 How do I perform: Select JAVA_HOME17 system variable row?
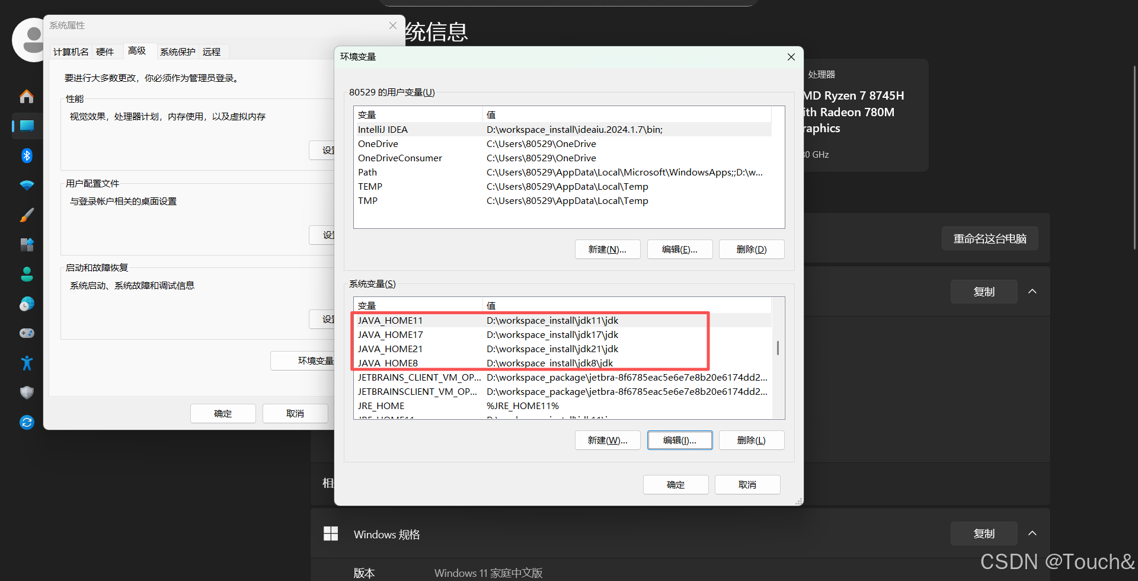pos(562,335)
